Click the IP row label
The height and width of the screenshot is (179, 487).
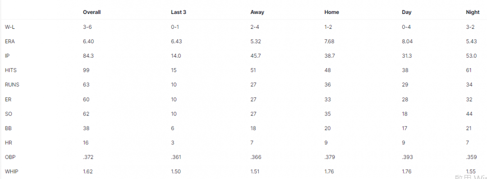tap(6, 56)
